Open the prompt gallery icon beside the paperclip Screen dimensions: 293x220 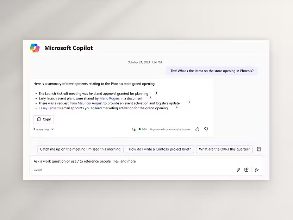coord(247,170)
